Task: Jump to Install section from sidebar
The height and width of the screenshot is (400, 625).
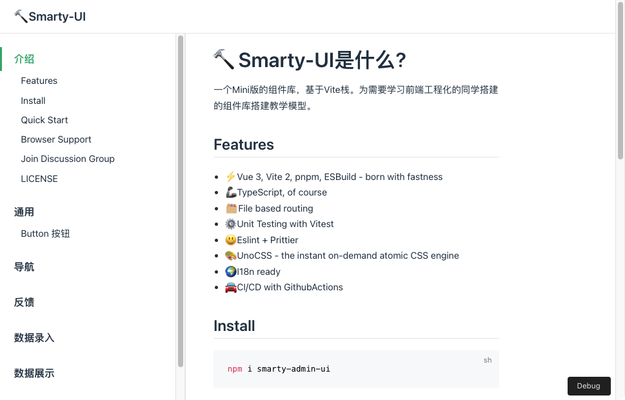Action: pos(34,101)
